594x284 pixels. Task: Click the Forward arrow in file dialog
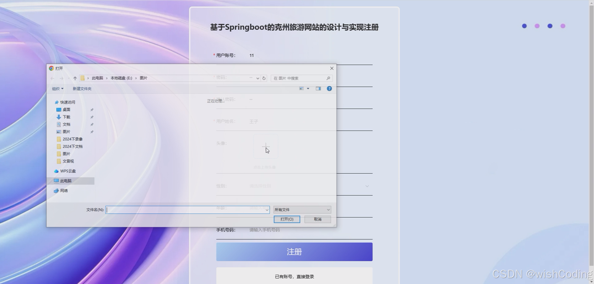pyautogui.click(x=62, y=78)
